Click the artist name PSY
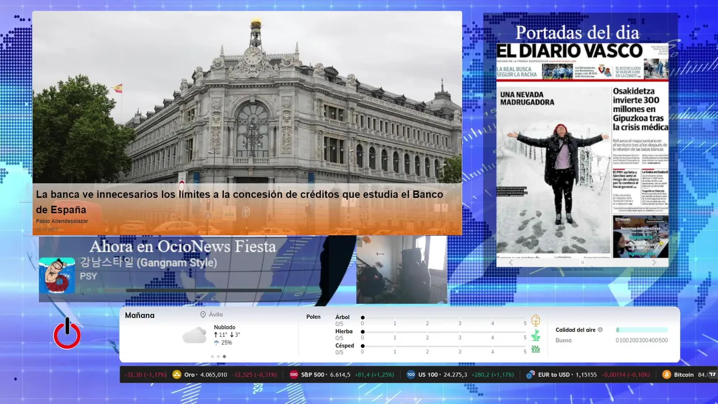This screenshot has height=404, width=718. pyautogui.click(x=88, y=276)
